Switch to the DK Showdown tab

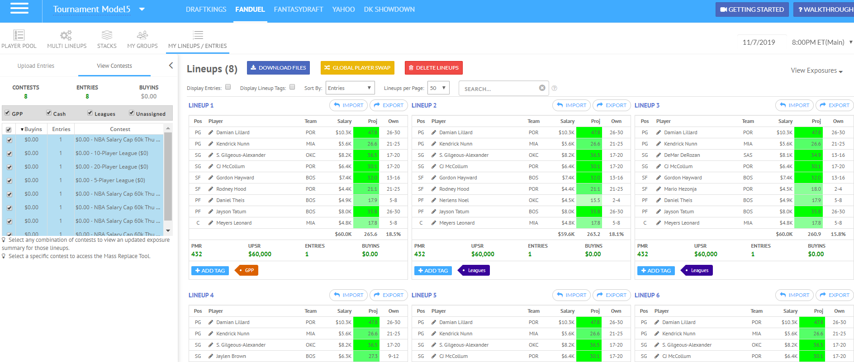coord(389,9)
